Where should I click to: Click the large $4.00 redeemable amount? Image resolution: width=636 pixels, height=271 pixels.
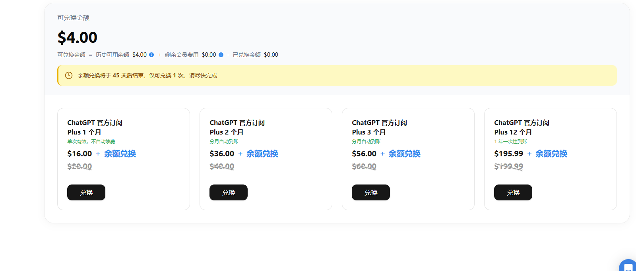[78, 38]
